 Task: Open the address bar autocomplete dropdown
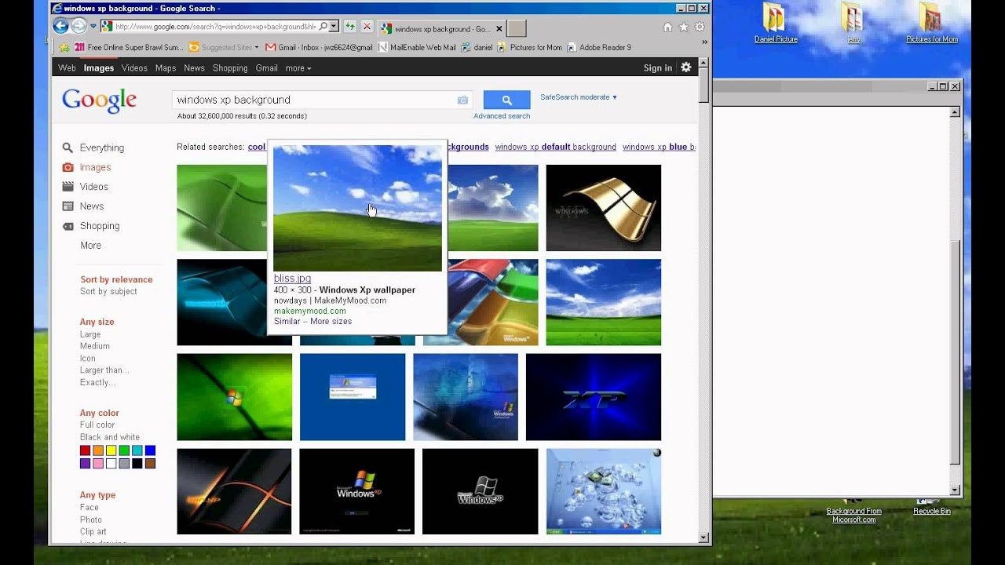334,27
